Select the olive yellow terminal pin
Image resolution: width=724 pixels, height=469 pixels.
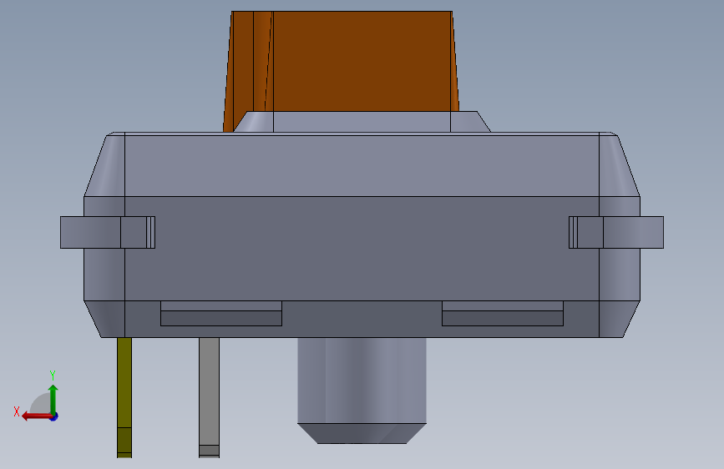[x=124, y=397]
